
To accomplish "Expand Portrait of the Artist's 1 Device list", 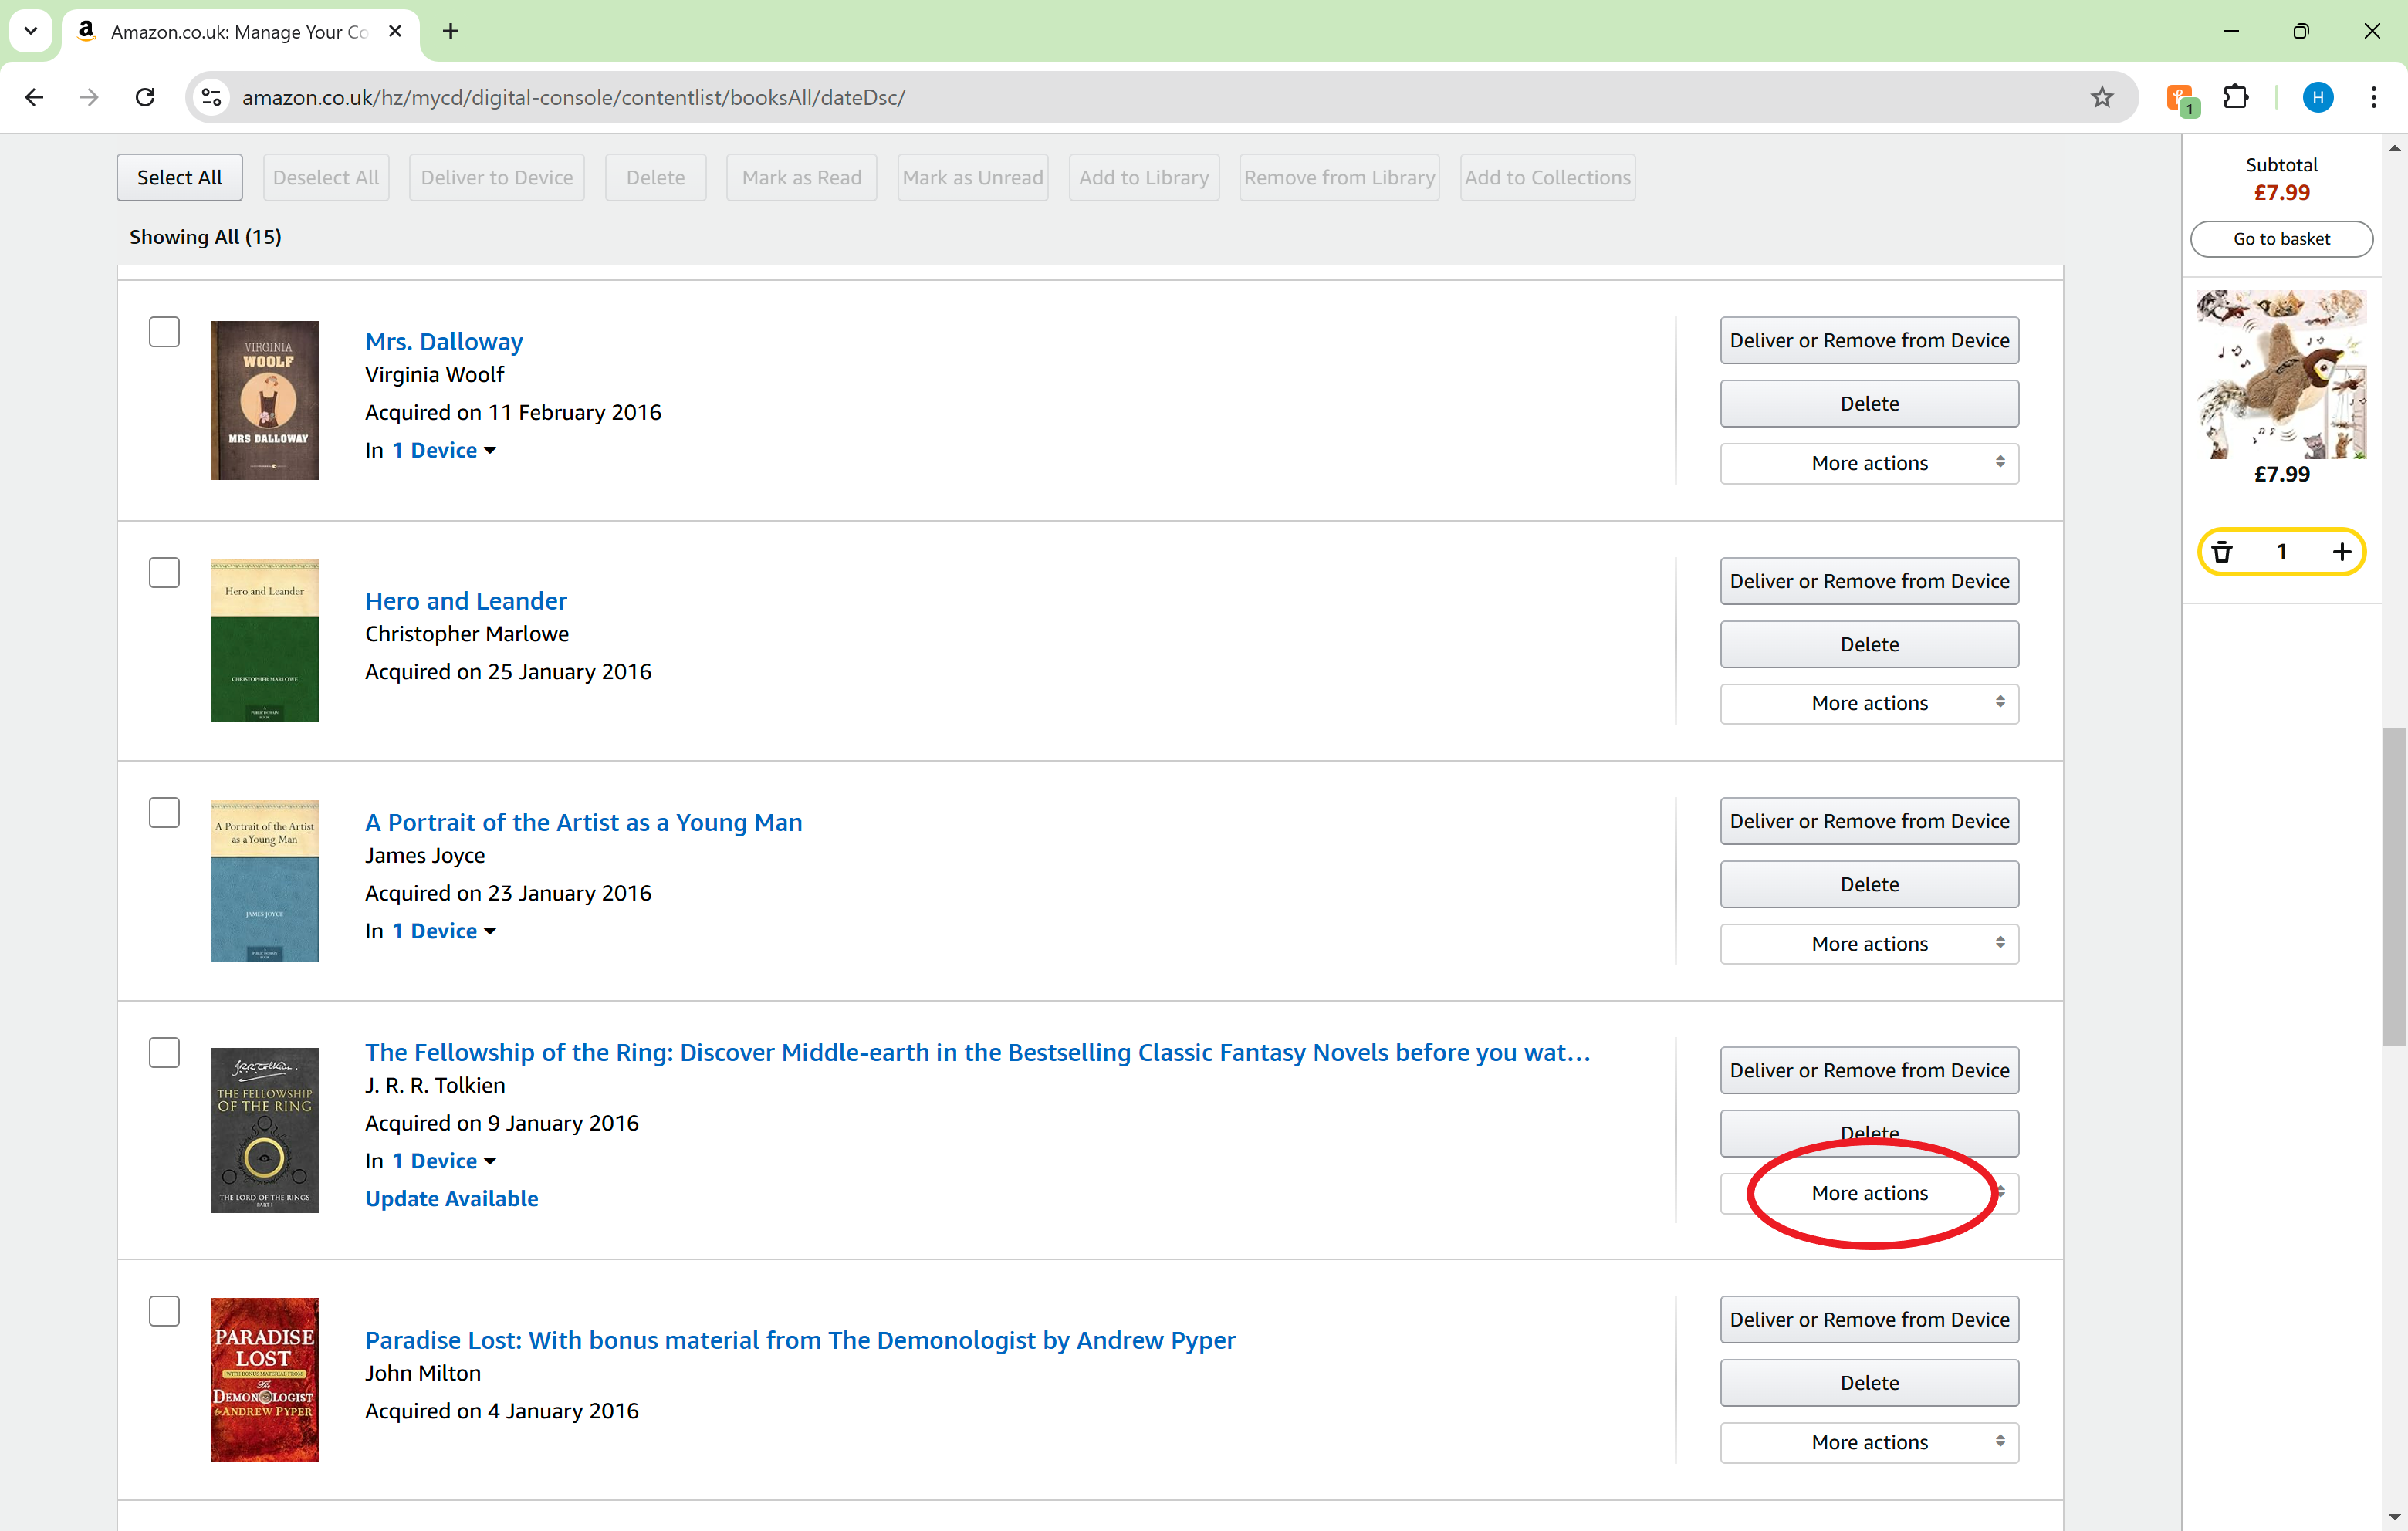I will pos(443,931).
